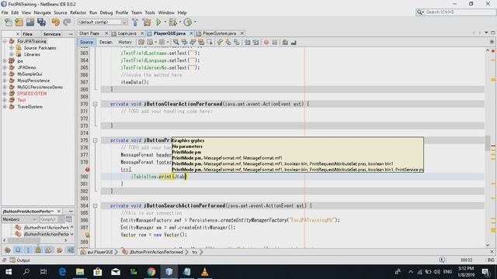Open the Members dropdown in Navigator
This screenshot has height=279, width=497.
click(19, 219)
